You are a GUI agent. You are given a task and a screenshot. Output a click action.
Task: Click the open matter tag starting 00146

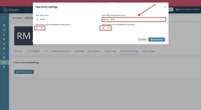(x=29, y=18)
